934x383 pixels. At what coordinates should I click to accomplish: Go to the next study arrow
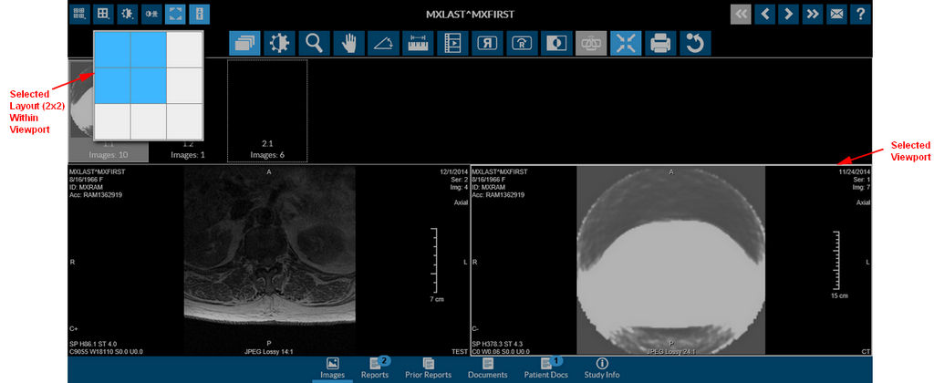[x=788, y=15]
